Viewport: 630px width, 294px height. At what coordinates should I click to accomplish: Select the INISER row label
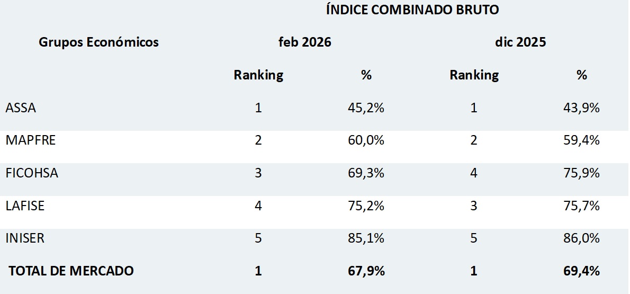[25, 238]
